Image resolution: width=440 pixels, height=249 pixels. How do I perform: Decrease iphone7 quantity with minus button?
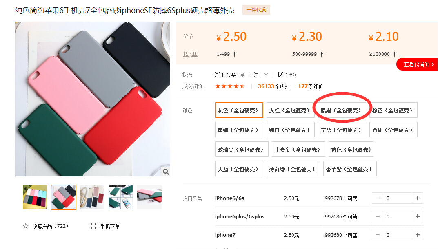[378, 235]
